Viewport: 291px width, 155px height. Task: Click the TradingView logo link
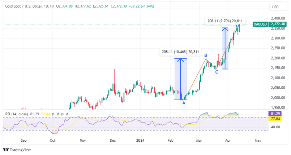[17, 150]
